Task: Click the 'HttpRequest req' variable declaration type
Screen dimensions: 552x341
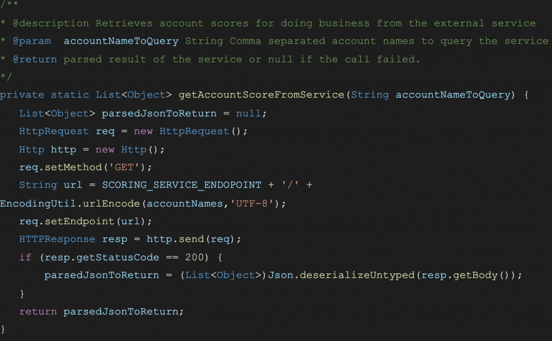Action: coord(54,131)
